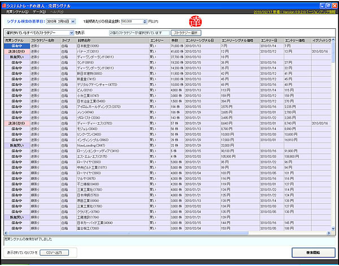Open the ヘルプ(H) menu
Viewport: 339px width, 266px height.
(x=57, y=12)
